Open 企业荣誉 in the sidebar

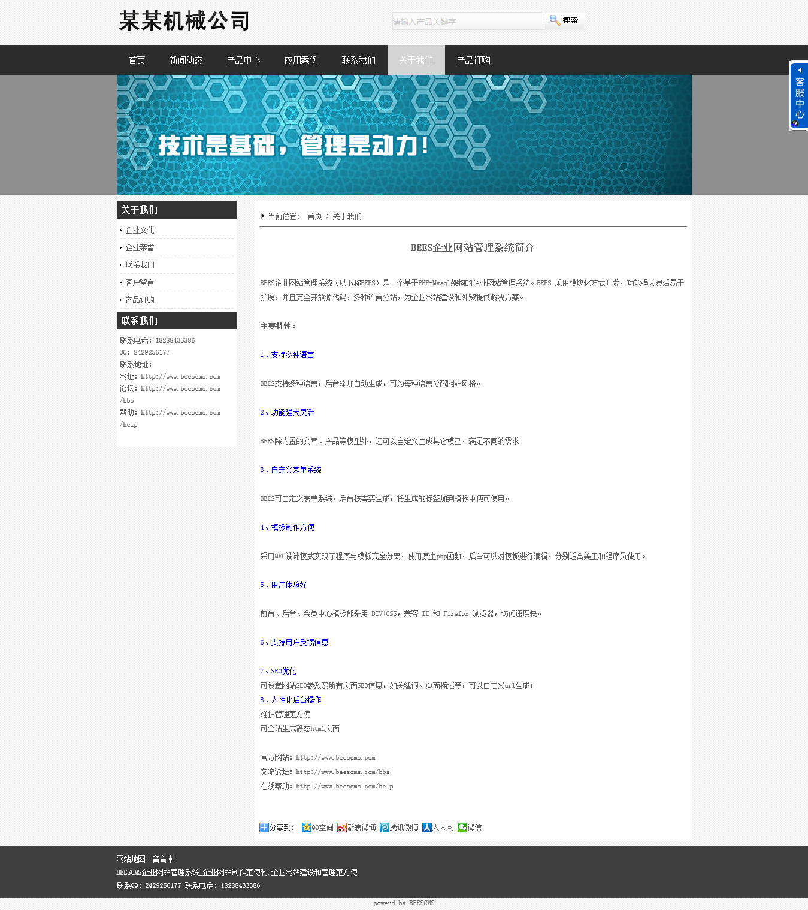pos(140,247)
